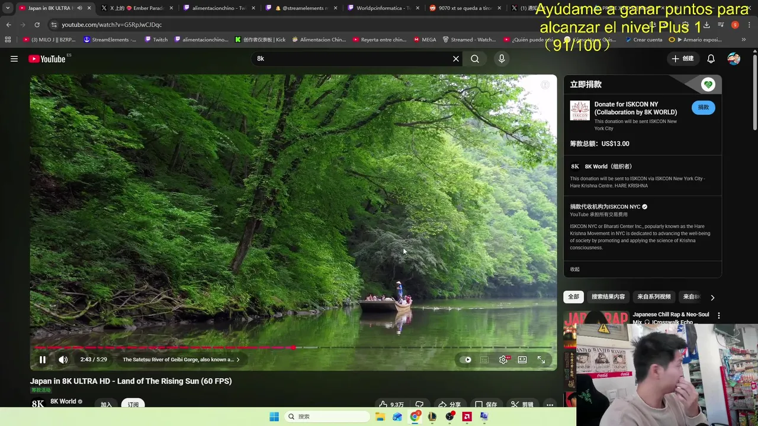Image resolution: width=758 pixels, height=426 pixels.
Task: Open the Twitch bookmark
Action: [x=156, y=40]
